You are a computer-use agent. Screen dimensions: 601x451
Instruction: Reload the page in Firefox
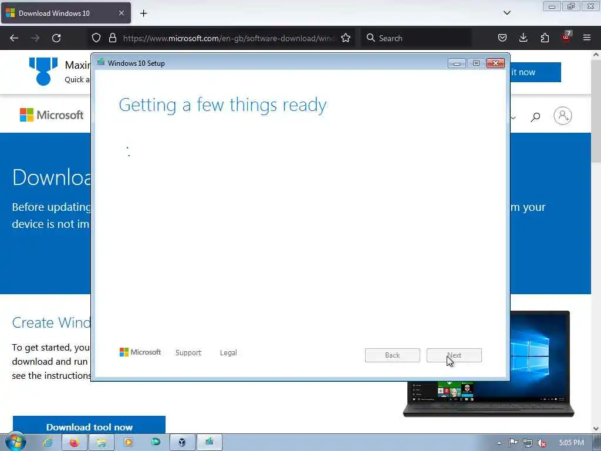click(x=56, y=38)
